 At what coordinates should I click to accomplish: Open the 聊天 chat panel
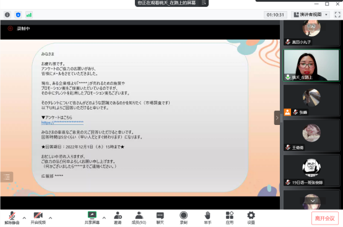(x=160, y=218)
